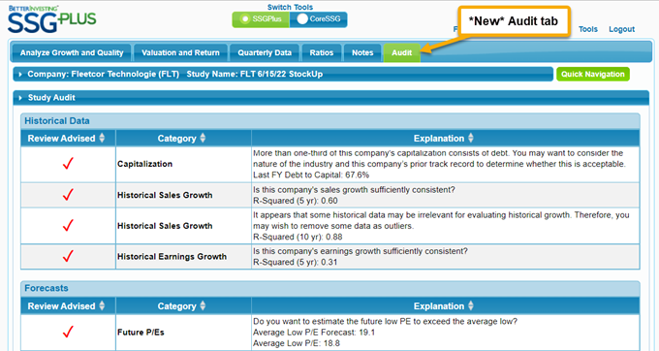Click the Capitalization row red checkmark
659x351 pixels.
pyautogui.click(x=68, y=164)
